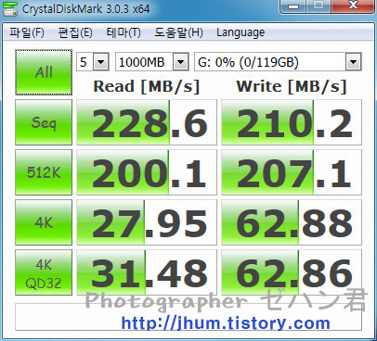Expand the test count dropdown showing 5
Screen dimensions: 377x341
tap(100, 62)
